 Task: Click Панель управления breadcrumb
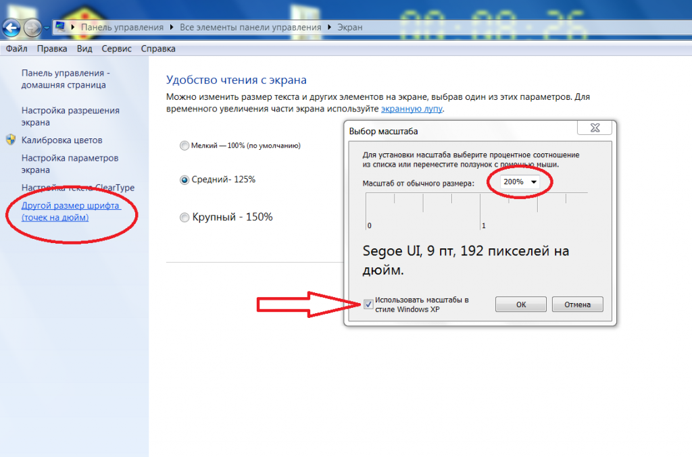pos(122,27)
